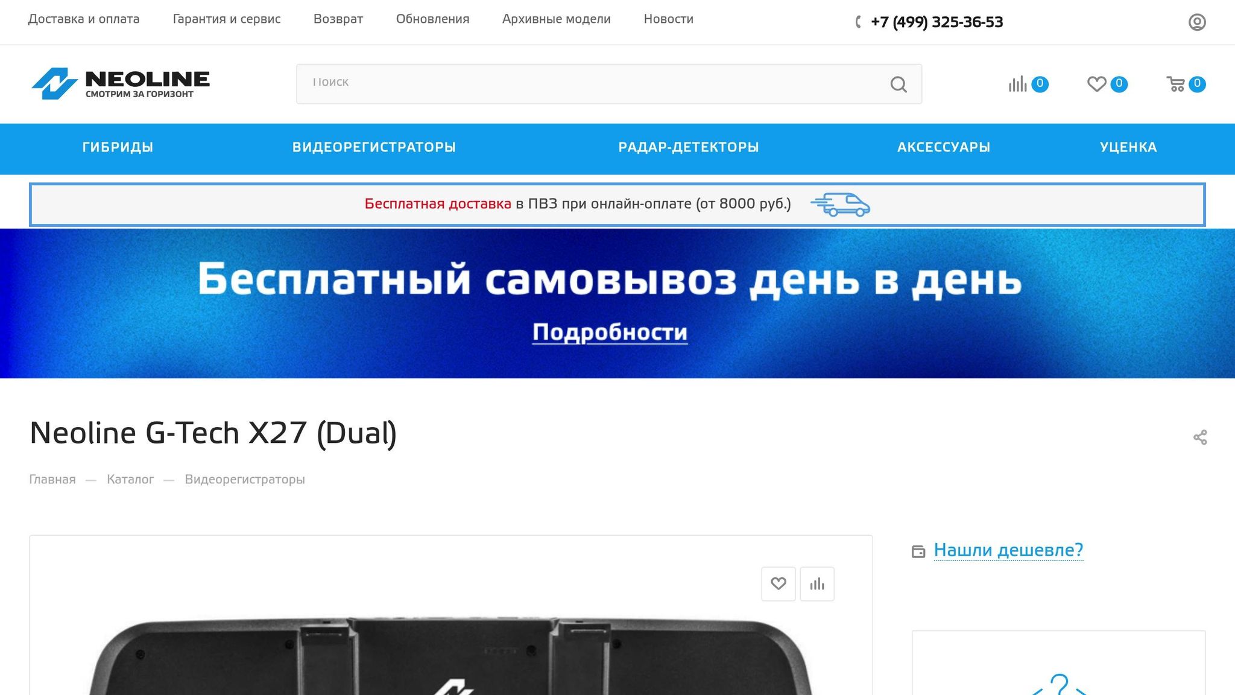The width and height of the screenshot is (1235, 695).
Task: Open the product comparison list in header
Action: coord(1018,84)
